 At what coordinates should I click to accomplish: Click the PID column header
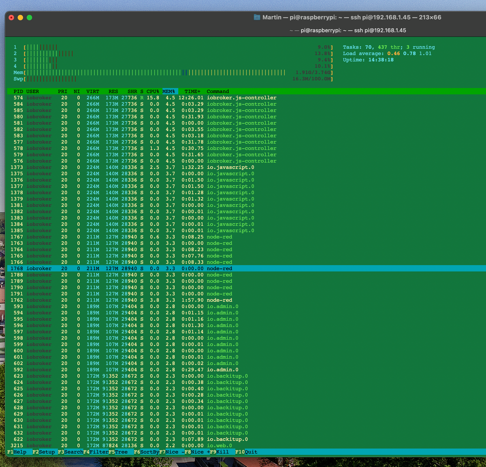tap(18, 91)
